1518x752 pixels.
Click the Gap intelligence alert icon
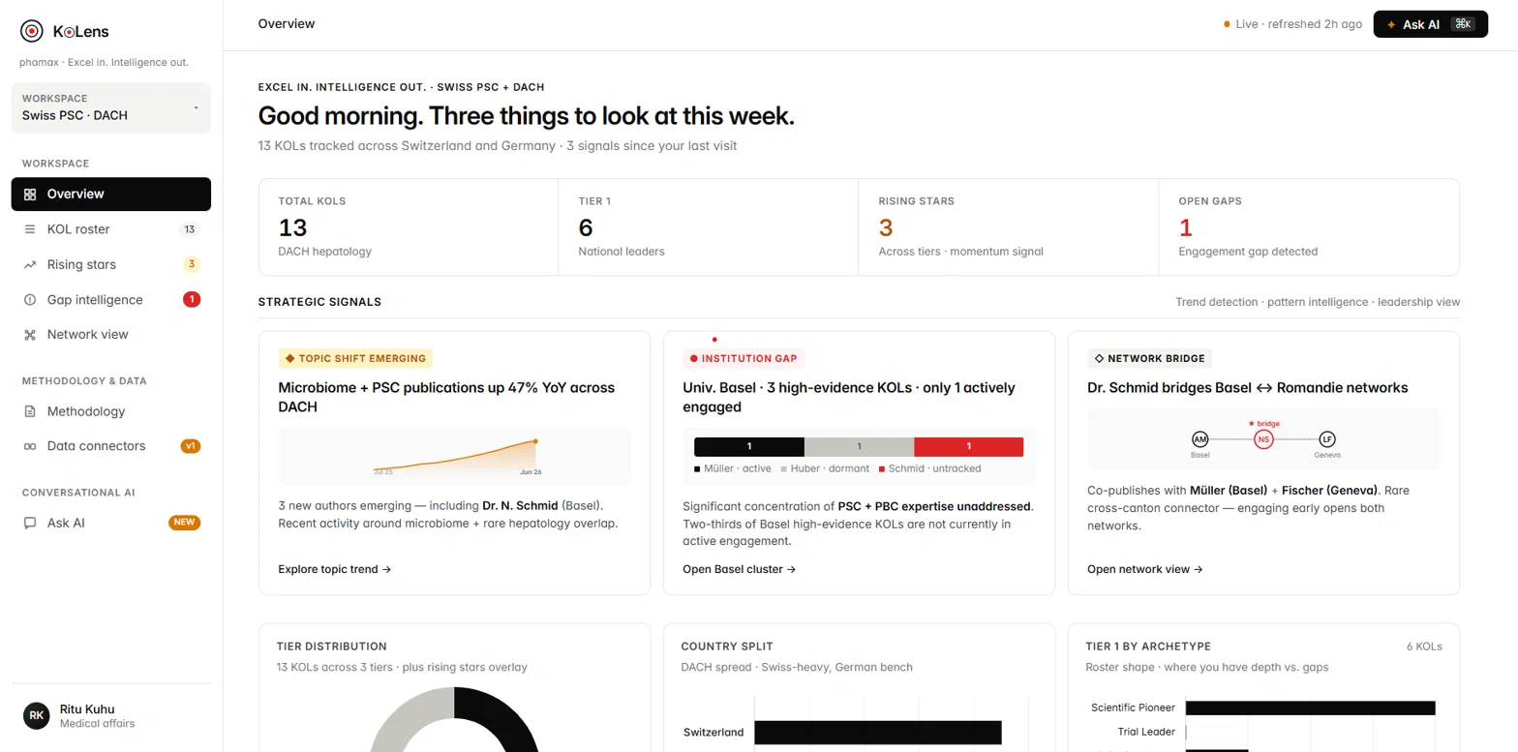pyautogui.click(x=30, y=300)
